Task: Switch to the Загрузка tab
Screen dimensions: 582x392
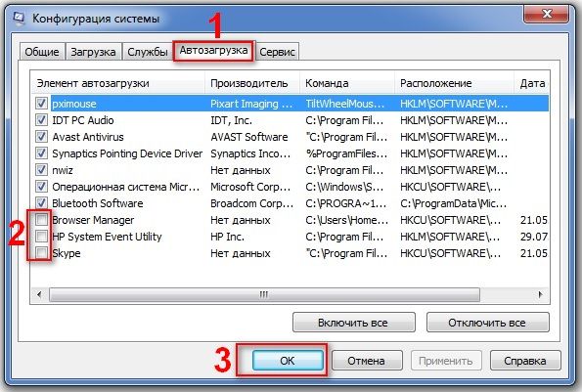Action: pyautogui.click(x=93, y=52)
